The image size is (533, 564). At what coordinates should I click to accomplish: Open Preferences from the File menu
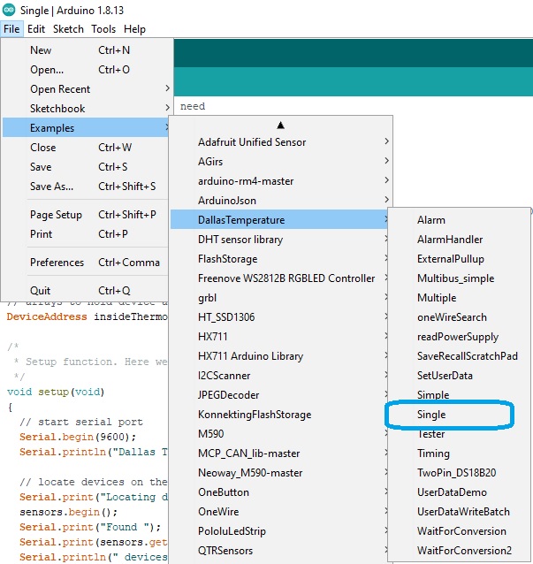(57, 263)
